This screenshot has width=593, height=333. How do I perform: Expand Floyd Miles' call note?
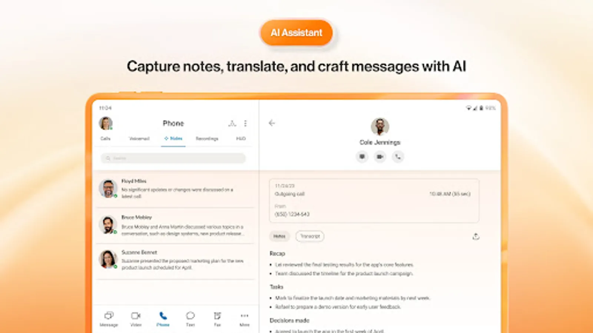174,189
